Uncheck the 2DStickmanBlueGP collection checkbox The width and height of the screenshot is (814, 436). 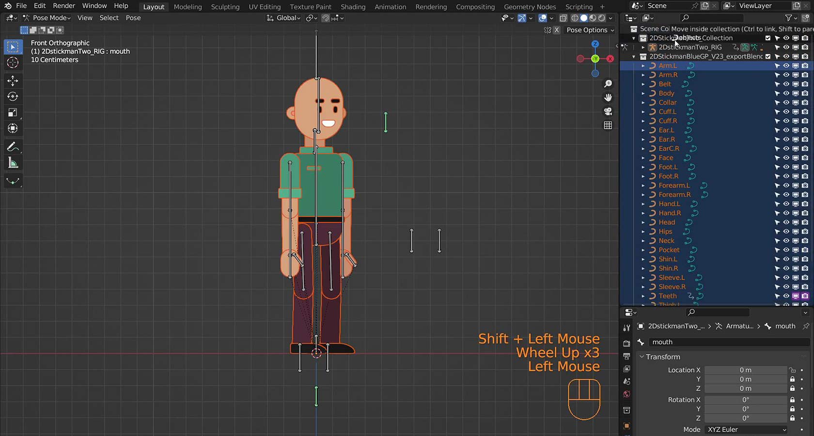pyautogui.click(x=768, y=57)
